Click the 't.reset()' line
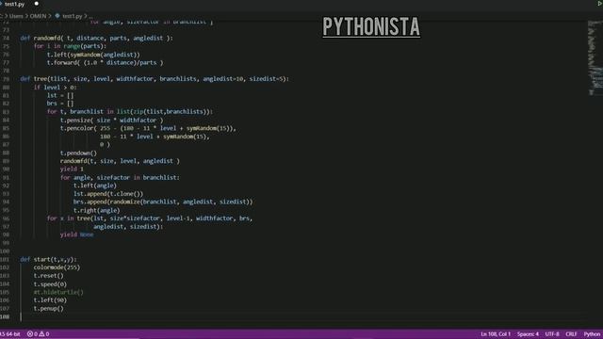 (x=48, y=276)
